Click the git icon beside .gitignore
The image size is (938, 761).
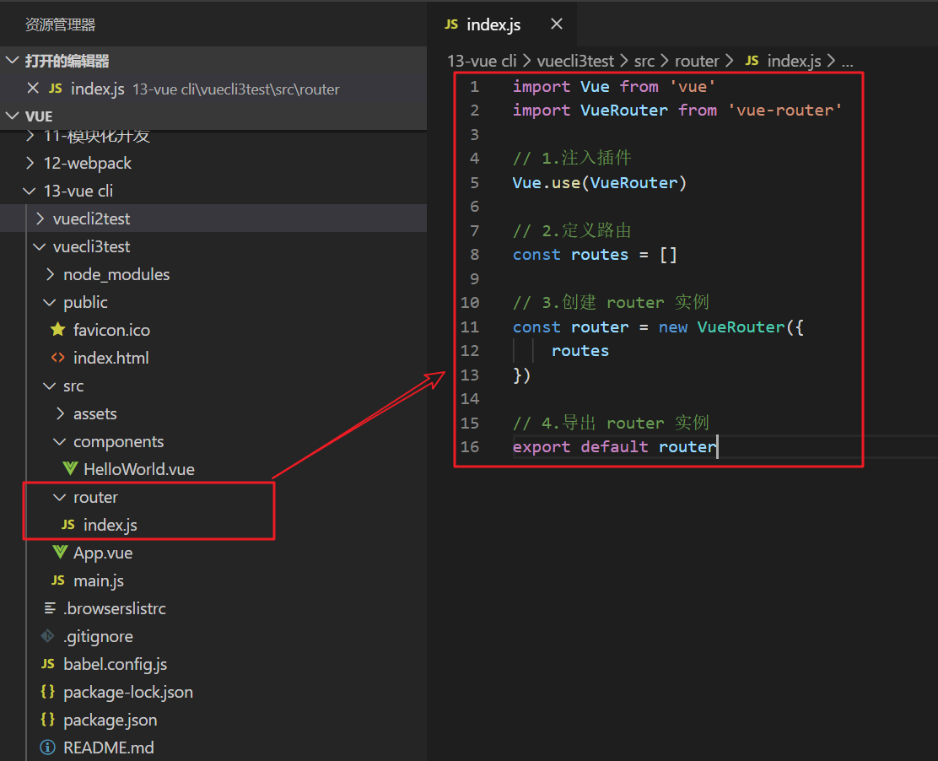47,636
